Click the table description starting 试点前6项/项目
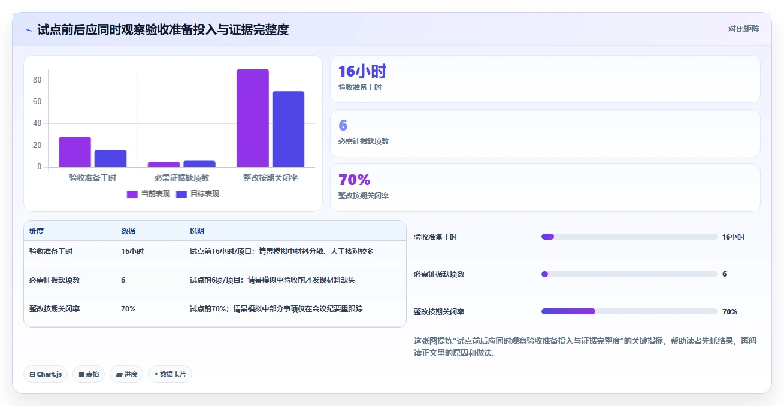The image size is (784, 406). [x=273, y=280]
